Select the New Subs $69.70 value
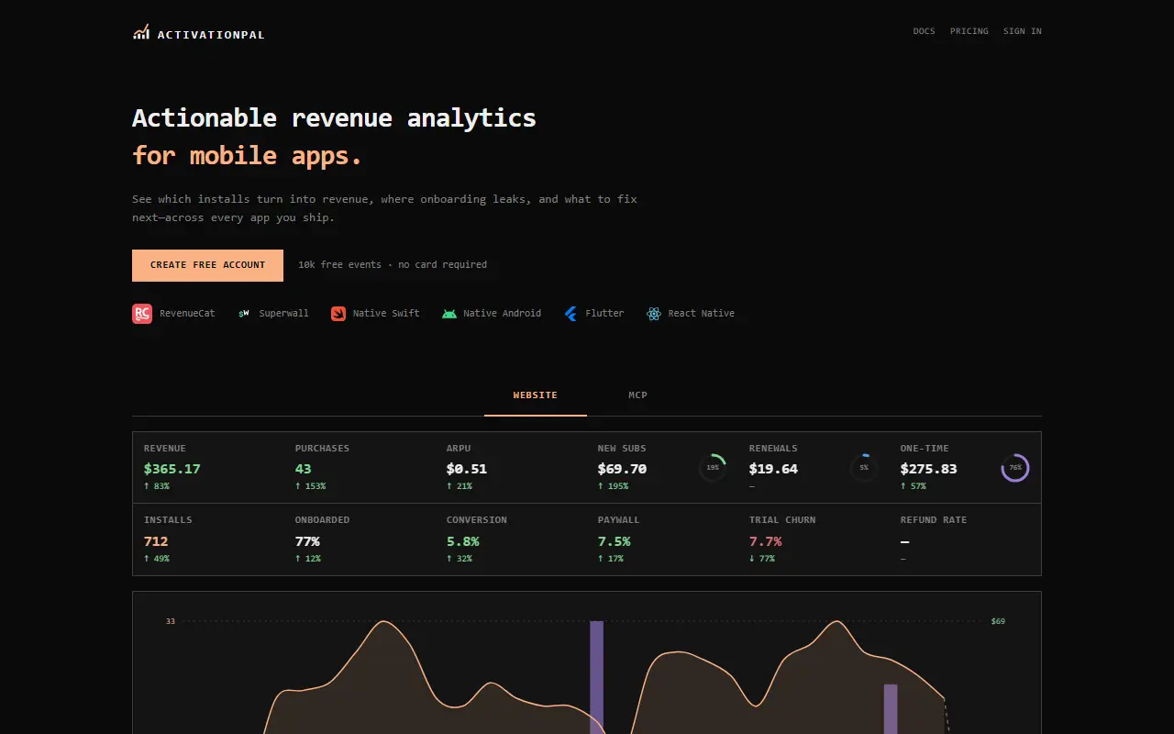Image resolution: width=1174 pixels, height=734 pixels. (622, 469)
